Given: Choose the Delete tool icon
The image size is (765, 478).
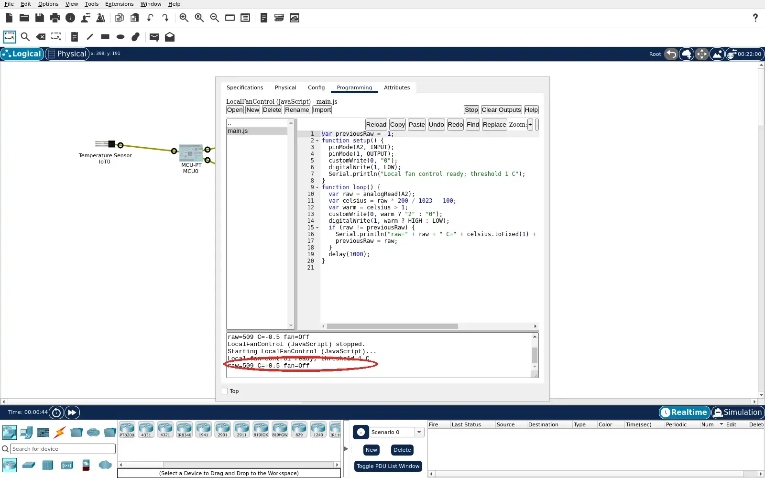Looking at the screenshot, I should tap(41, 37).
